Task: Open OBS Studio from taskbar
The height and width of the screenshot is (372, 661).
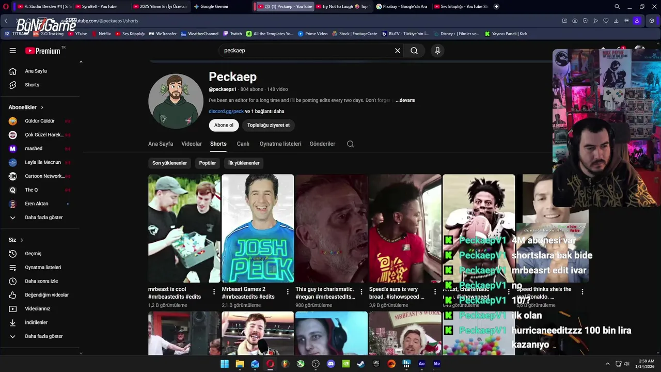Action: click(316, 364)
